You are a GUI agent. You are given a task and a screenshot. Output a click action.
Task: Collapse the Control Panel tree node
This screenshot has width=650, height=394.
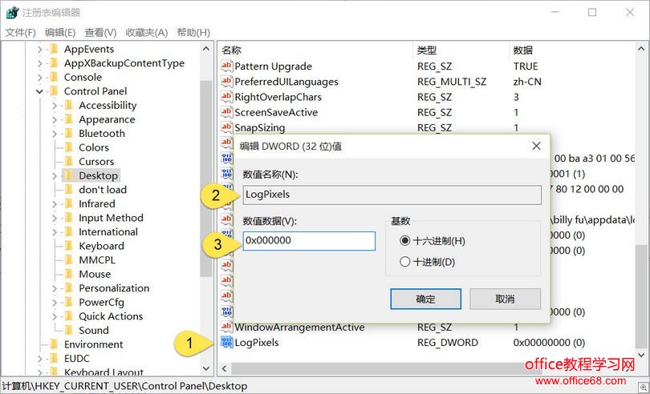click(x=40, y=91)
